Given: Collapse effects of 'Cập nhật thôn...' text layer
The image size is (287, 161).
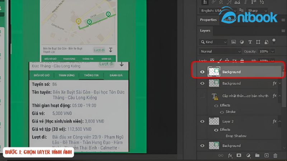Looking at the screenshot, I should pyautogui.click(x=280, y=96).
